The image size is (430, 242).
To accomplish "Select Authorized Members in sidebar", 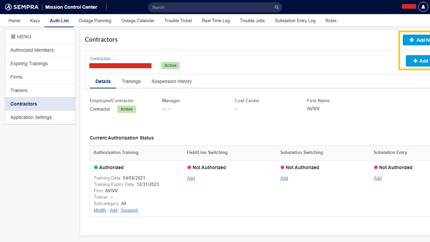I will pos(32,50).
